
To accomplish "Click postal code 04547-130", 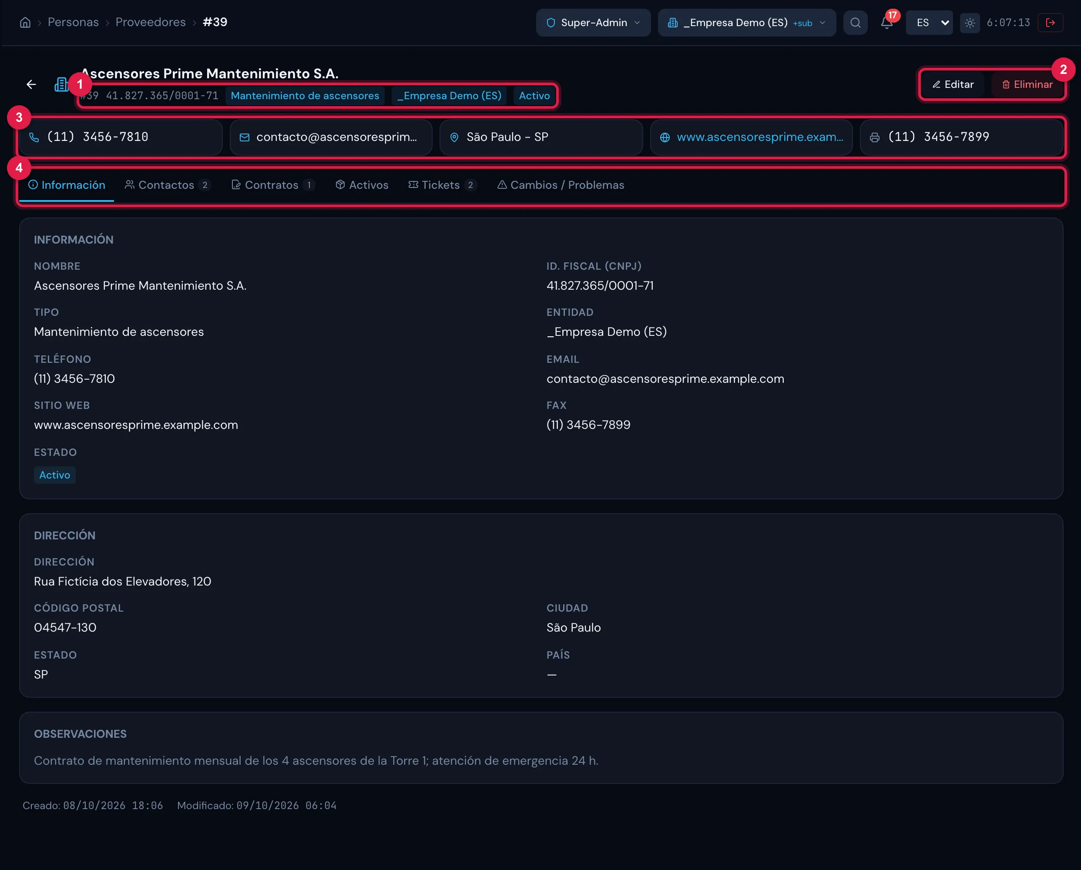I will pyautogui.click(x=65, y=627).
